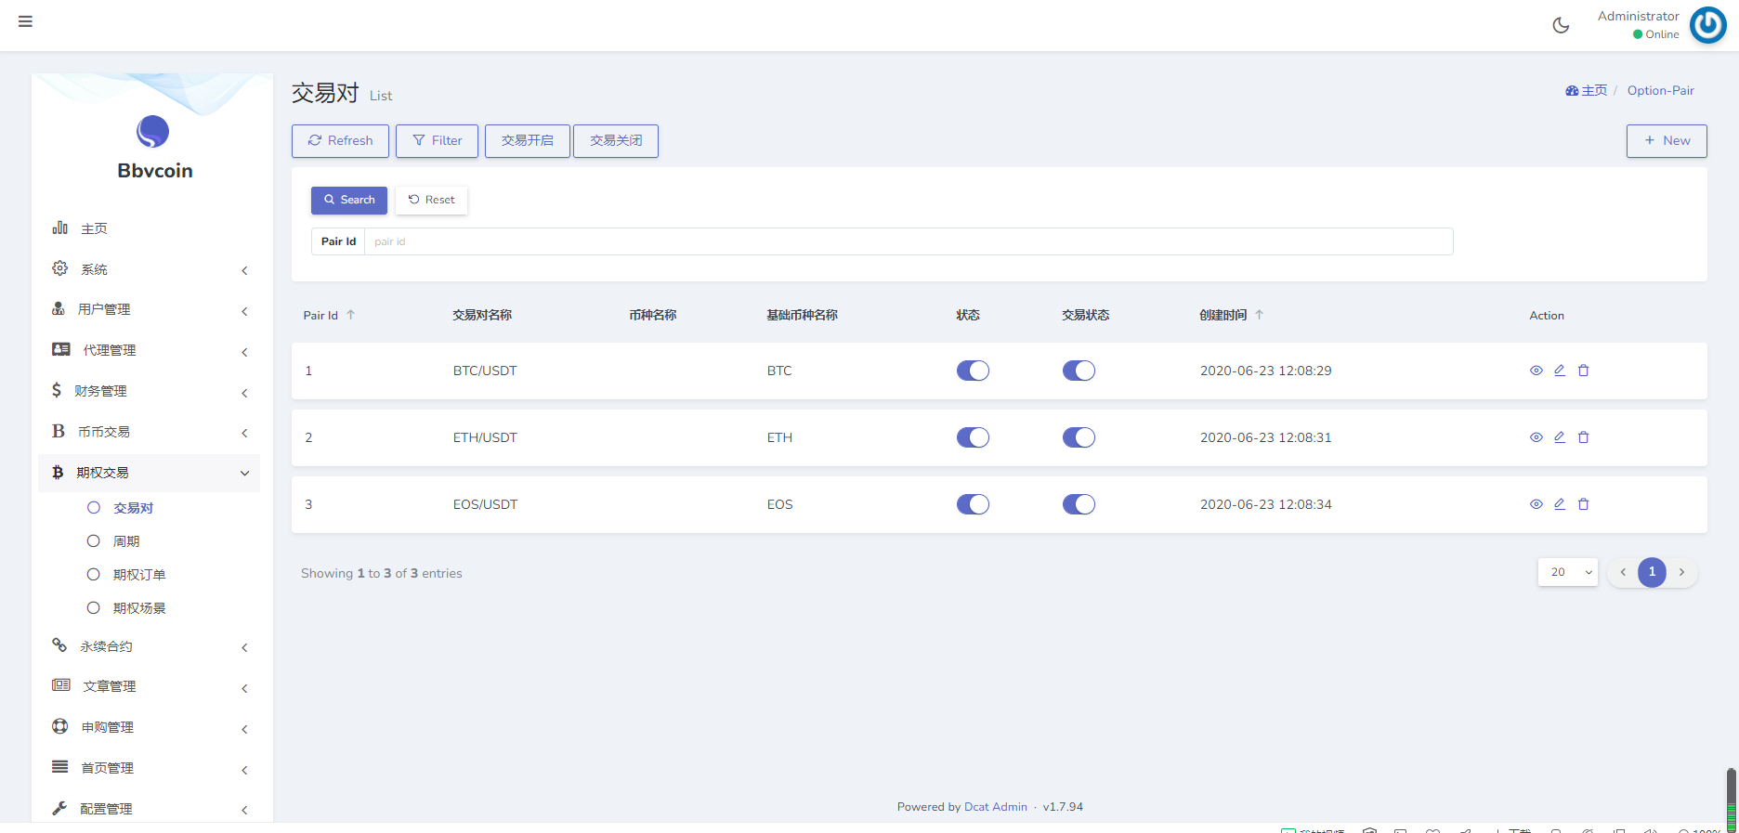Collapse the 期权交易 menu chevron
The image size is (1739, 833).
pos(244,474)
